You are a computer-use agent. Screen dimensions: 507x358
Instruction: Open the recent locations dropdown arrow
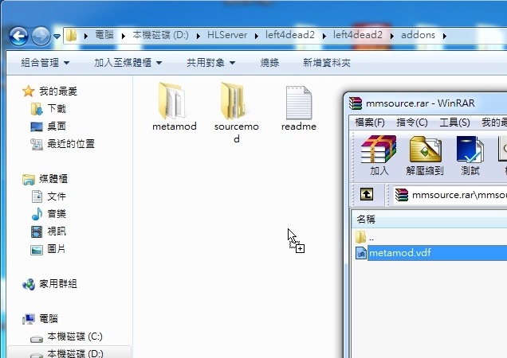(57, 37)
